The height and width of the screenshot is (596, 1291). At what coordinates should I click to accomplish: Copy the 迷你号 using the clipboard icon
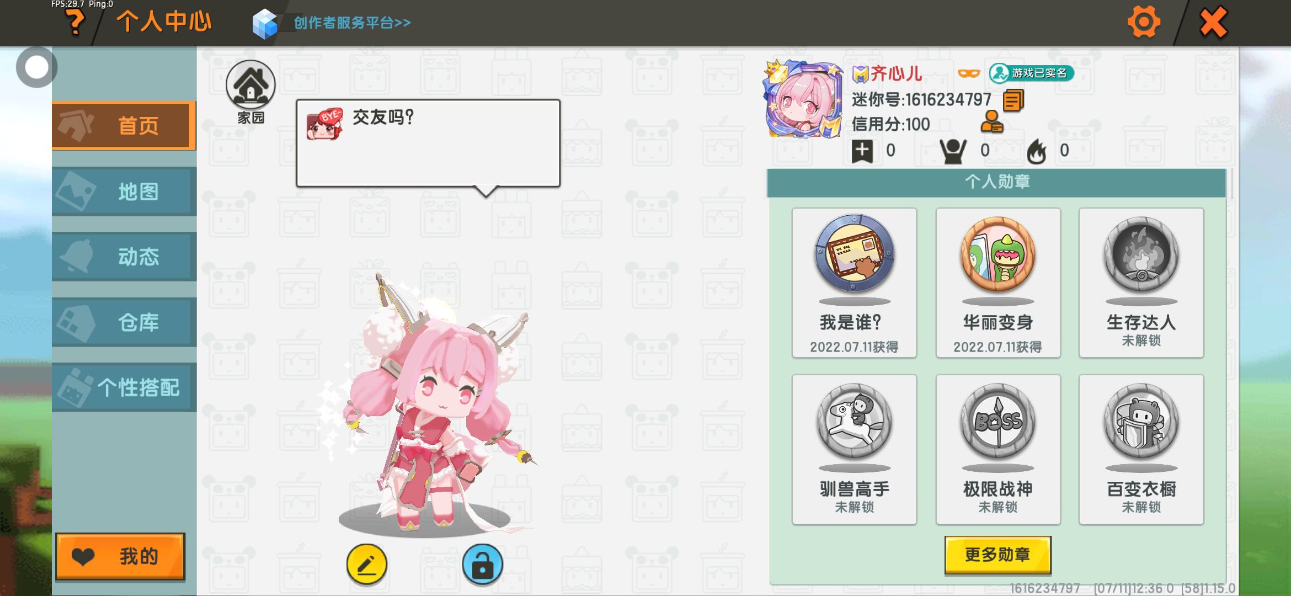click(x=1013, y=100)
